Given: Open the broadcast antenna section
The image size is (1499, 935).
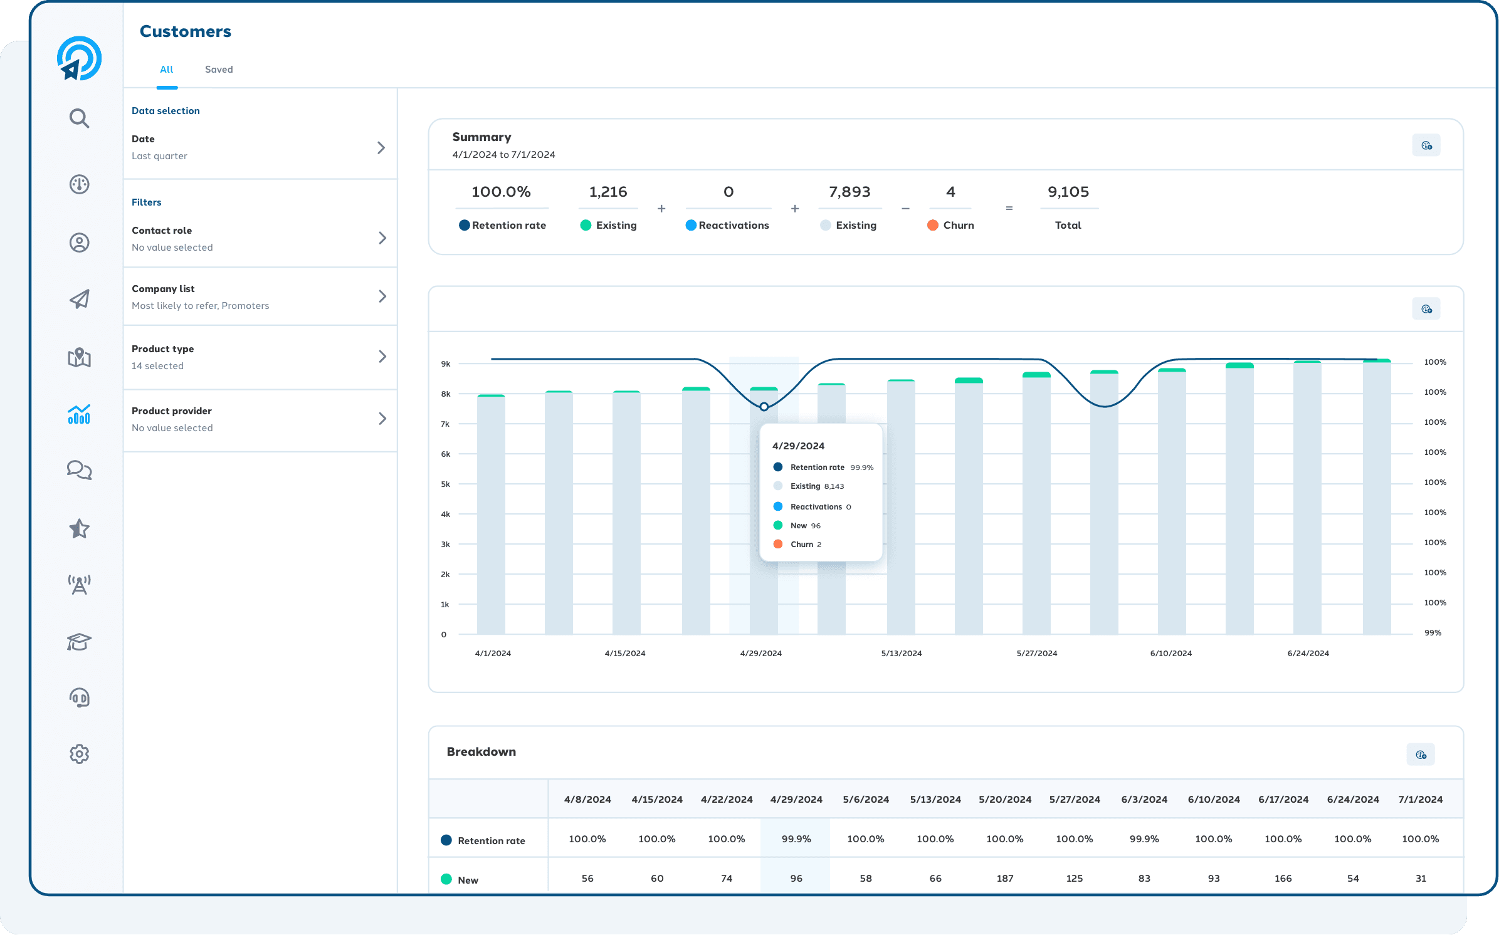Looking at the screenshot, I should pos(79,584).
